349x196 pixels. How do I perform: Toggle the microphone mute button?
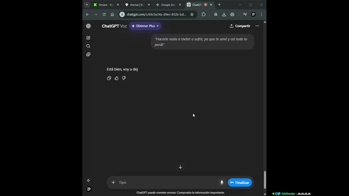click(x=222, y=182)
